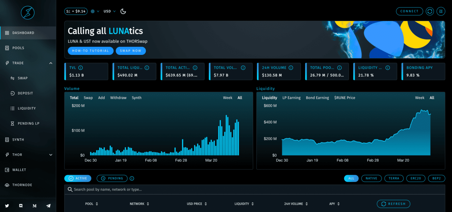Open the top-right settings menu icon
The image size is (452, 212).
[441, 11]
